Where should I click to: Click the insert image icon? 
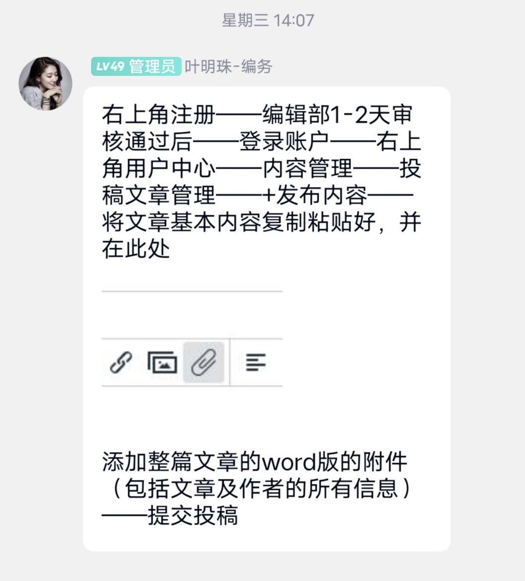(162, 362)
